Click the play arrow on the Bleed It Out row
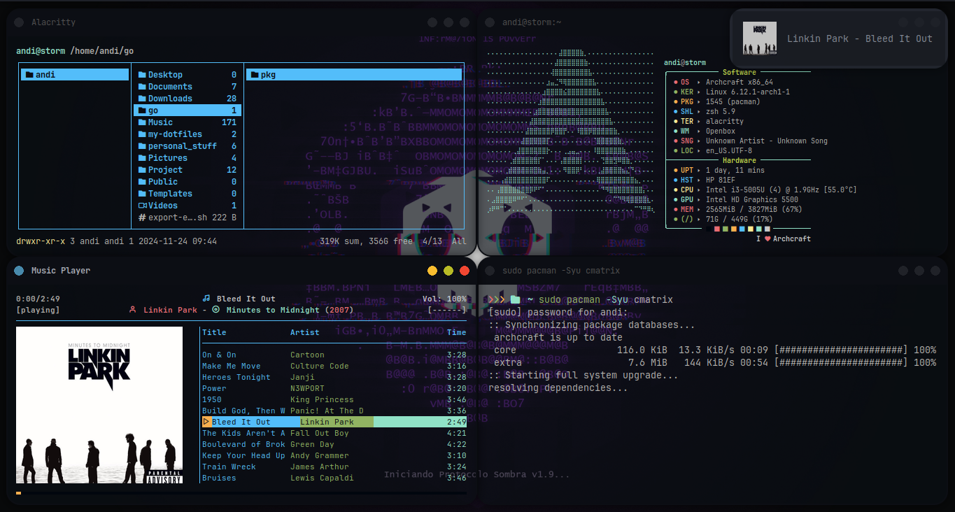Viewport: 955px width, 512px height. click(206, 422)
